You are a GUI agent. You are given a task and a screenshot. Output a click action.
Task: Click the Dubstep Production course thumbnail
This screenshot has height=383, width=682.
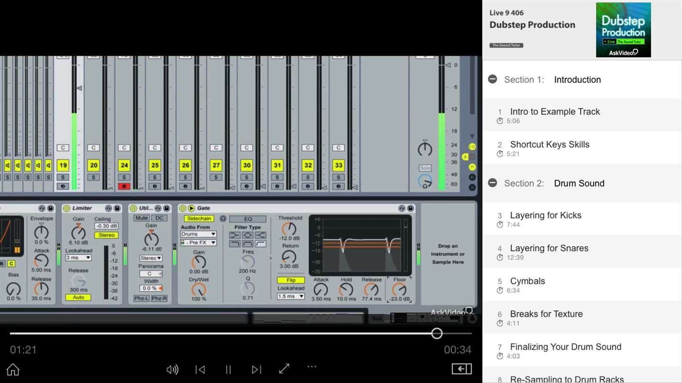623,30
